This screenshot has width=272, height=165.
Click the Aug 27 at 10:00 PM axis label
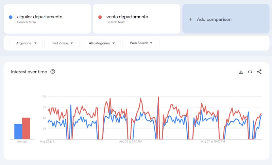click(x=213, y=141)
